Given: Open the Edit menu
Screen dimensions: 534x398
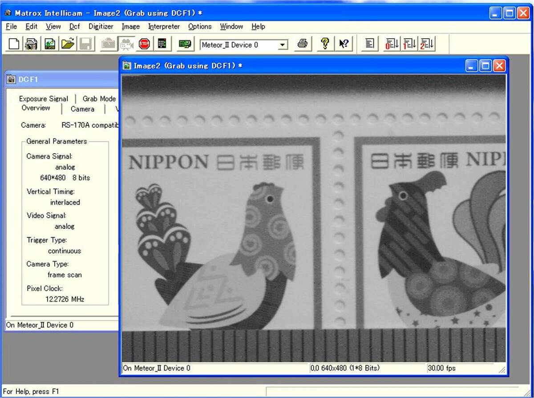Looking at the screenshot, I should point(31,27).
